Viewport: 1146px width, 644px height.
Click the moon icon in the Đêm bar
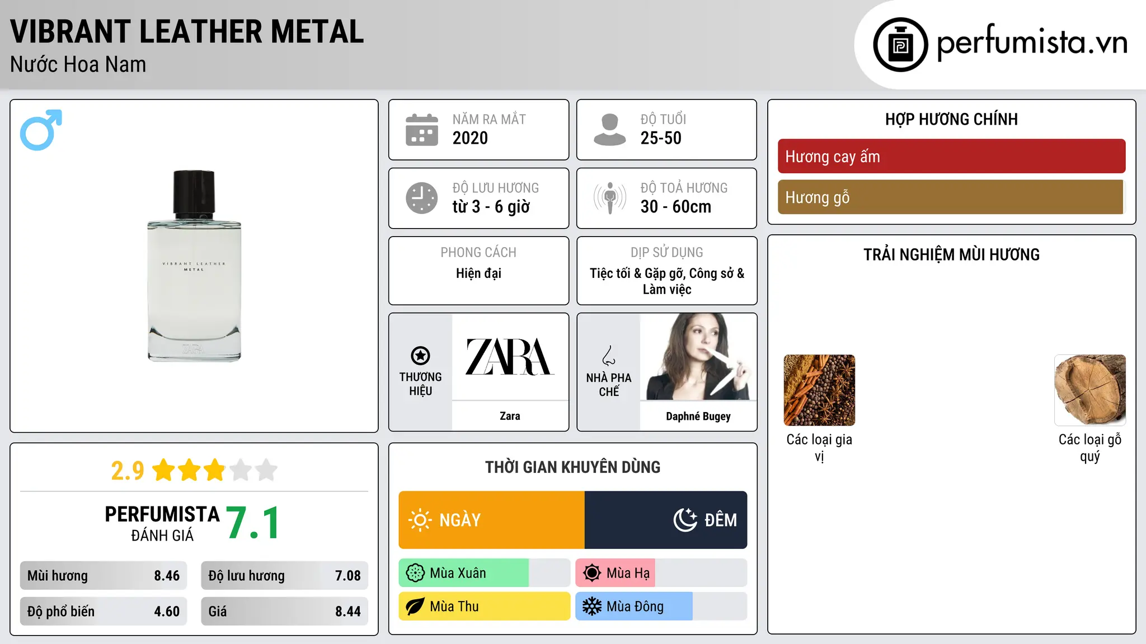(x=685, y=520)
